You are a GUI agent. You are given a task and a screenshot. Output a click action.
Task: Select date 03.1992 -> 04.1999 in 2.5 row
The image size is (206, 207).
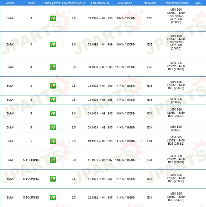click(x=100, y=86)
